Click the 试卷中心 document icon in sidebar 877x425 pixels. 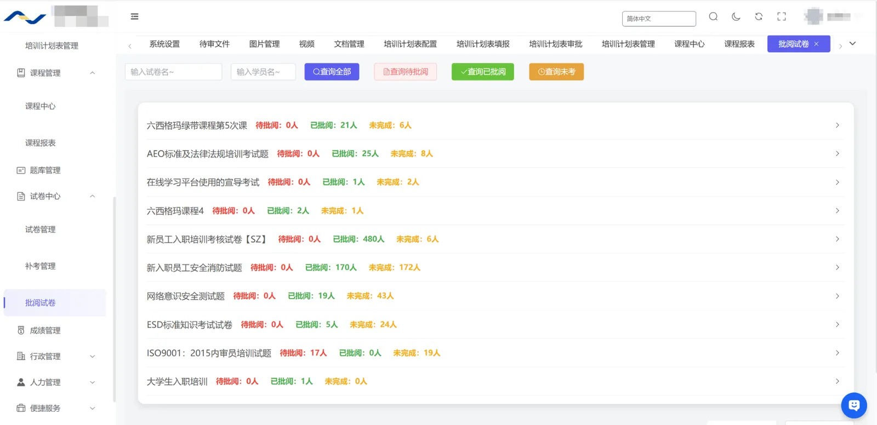21,196
